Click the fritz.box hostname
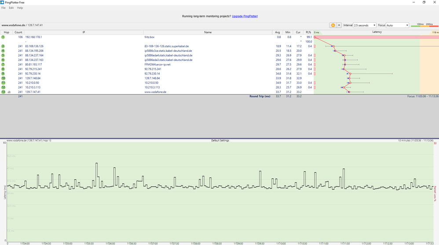This screenshot has width=439, height=245. (149, 37)
